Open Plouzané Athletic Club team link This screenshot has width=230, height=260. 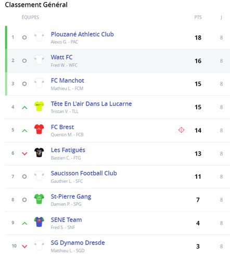point(82,34)
